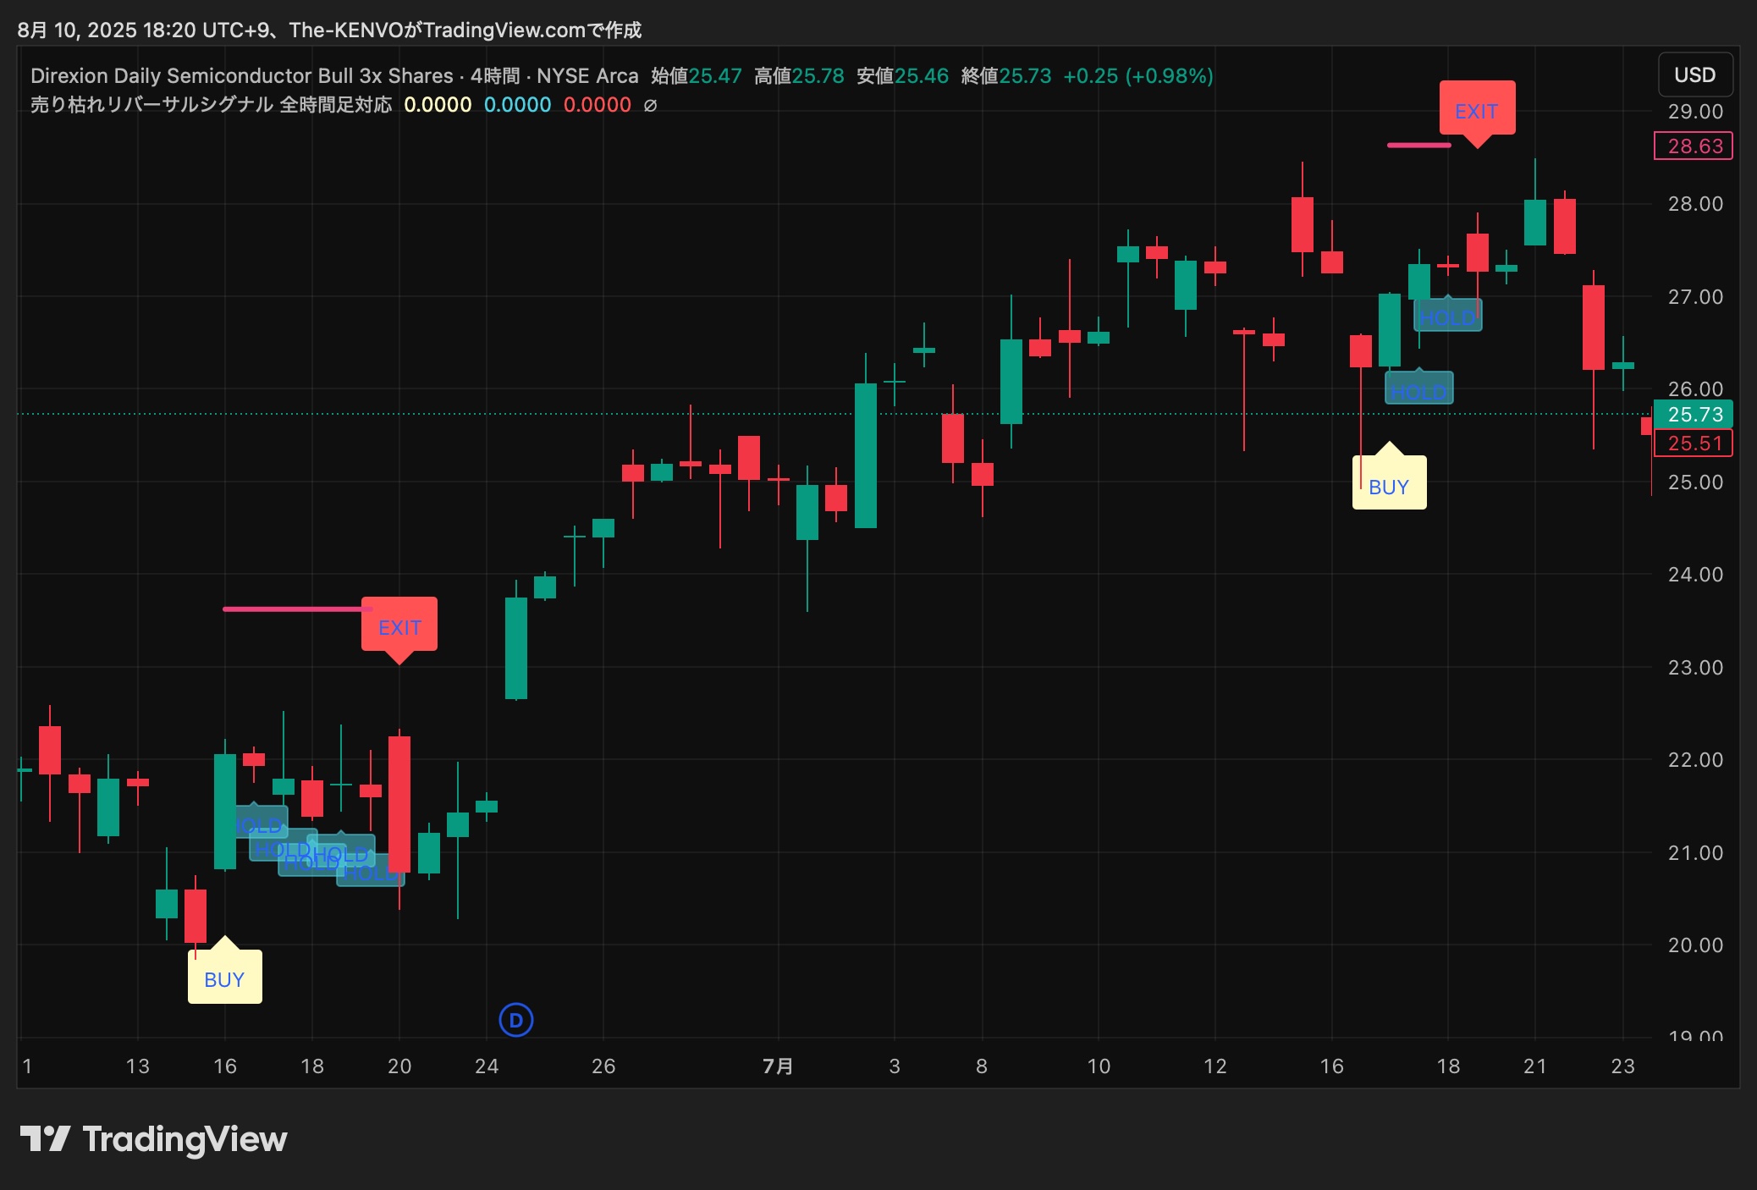The width and height of the screenshot is (1757, 1190).
Task: Click the ∅ symbol after indicator values
Action: click(650, 105)
